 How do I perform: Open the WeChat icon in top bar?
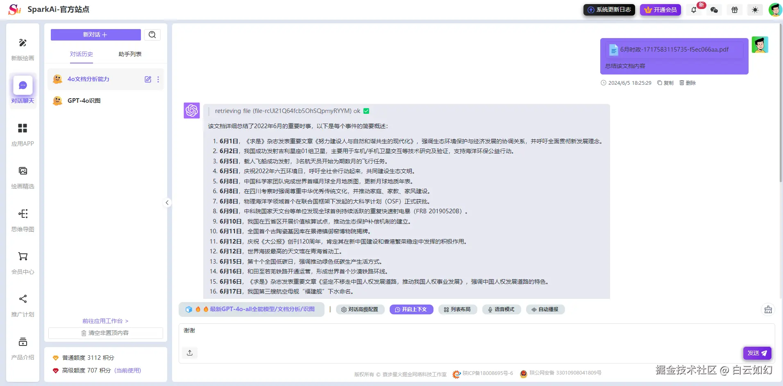pos(714,9)
